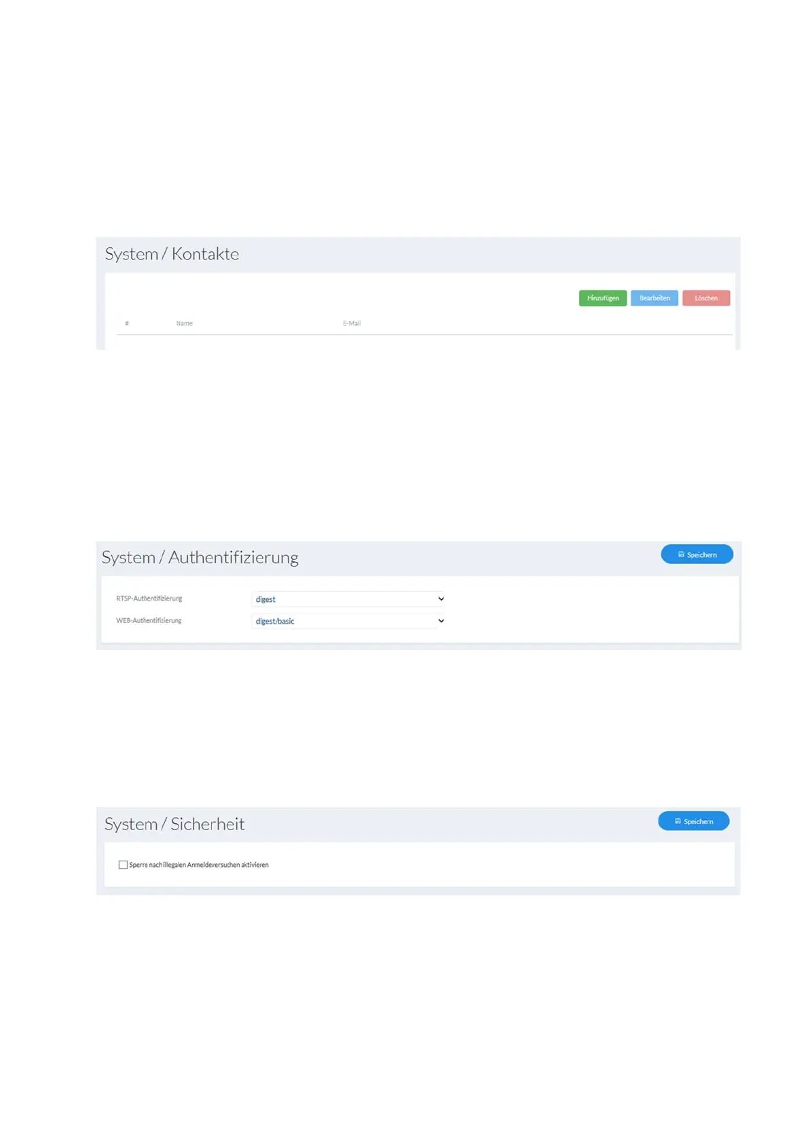This screenshot has height=1144, width=808.
Task: Click the System / Authentifizierung heading
Action: (200, 558)
